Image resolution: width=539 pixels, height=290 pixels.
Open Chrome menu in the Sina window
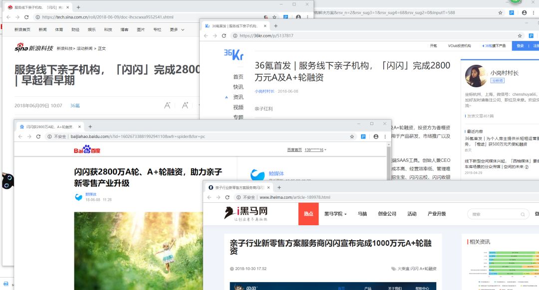point(307,17)
